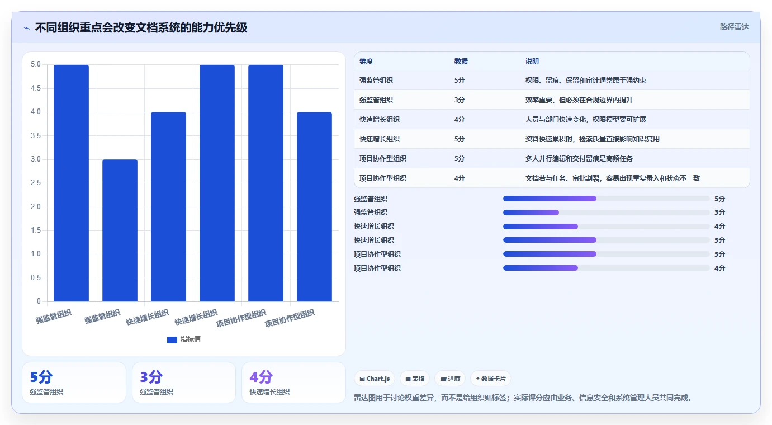Click the first 强监管组织 chart bar at 5.0
772x425 pixels.
[71, 183]
